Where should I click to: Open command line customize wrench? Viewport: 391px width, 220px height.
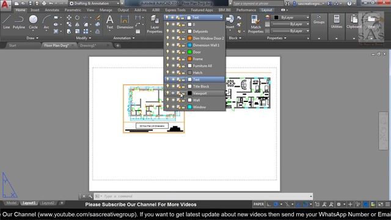tap(90, 196)
